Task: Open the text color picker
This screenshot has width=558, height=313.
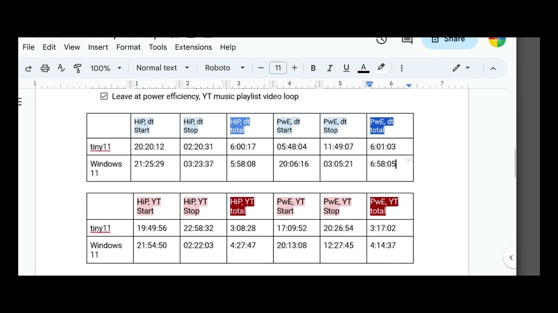Action: pyautogui.click(x=363, y=68)
